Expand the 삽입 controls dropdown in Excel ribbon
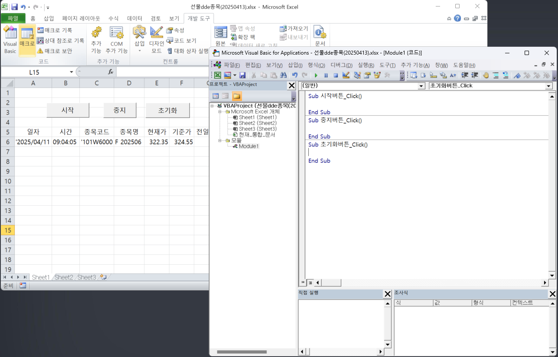558x357 pixels. pyautogui.click(x=140, y=51)
